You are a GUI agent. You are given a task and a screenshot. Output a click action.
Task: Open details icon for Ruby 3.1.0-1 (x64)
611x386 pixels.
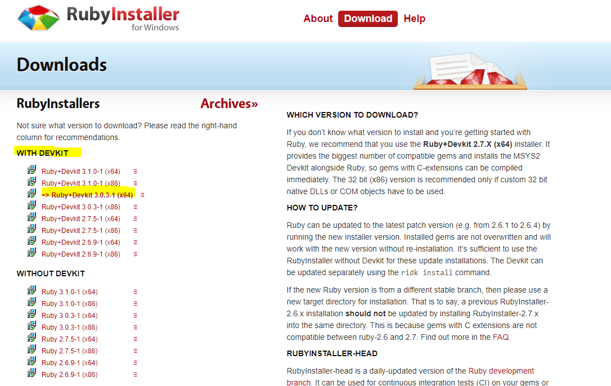click(136, 292)
